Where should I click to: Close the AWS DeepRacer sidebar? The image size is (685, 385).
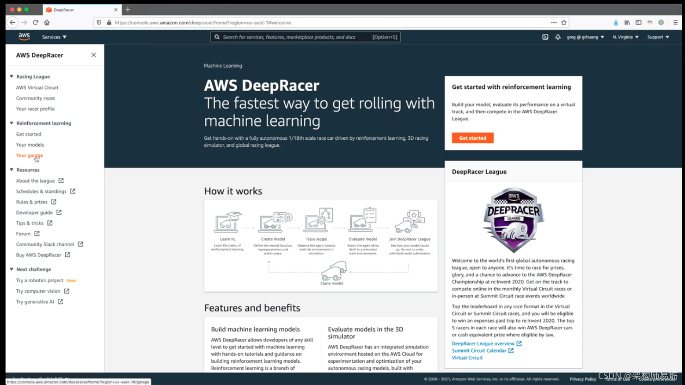click(94, 55)
